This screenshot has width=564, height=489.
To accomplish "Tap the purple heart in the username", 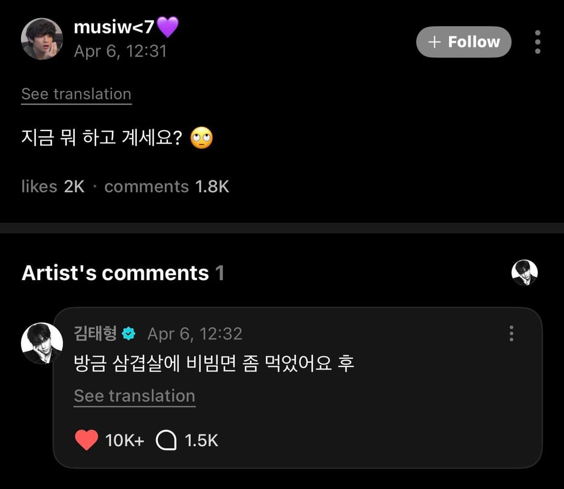I will (x=168, y=27).
